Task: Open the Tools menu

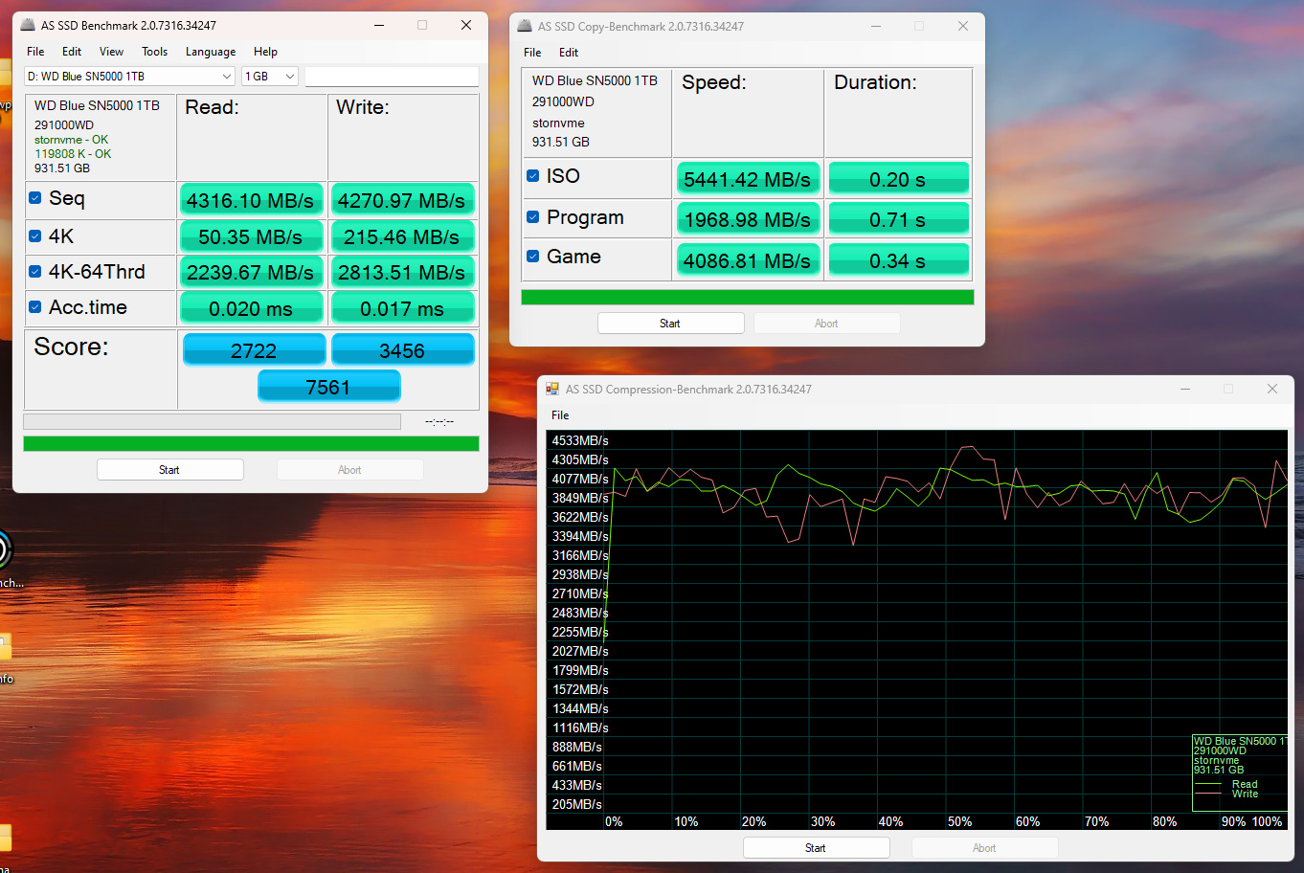Action: click(x=155, y=52)
